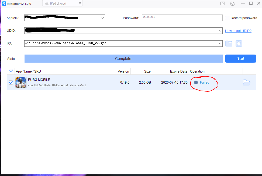Open the video tutorial icon in title bar

point(223,4)
